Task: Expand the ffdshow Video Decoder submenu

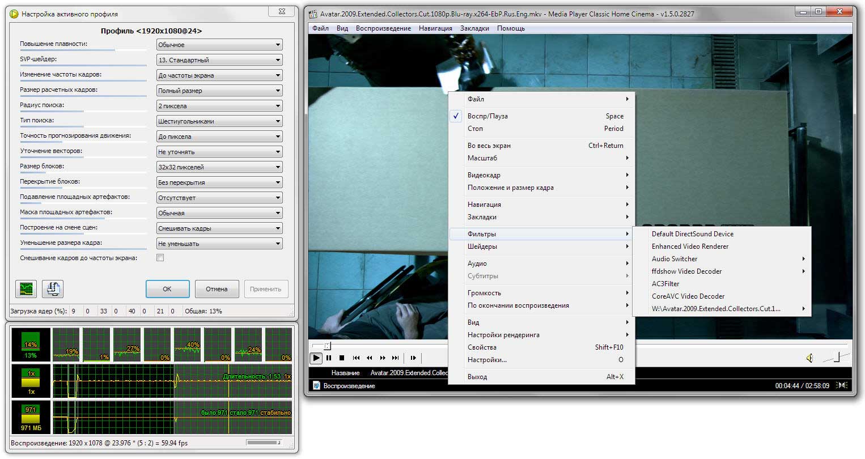Action: 686,271
